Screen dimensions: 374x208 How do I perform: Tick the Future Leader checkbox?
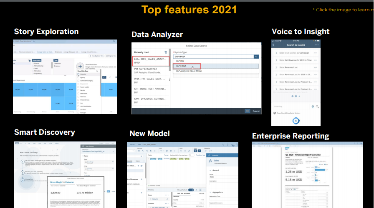click(x=78, y=87)
